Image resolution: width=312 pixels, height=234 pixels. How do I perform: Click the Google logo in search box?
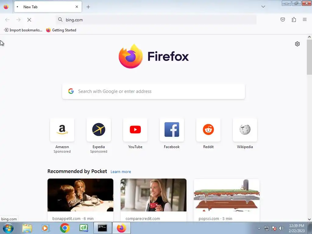pos(71,91)
